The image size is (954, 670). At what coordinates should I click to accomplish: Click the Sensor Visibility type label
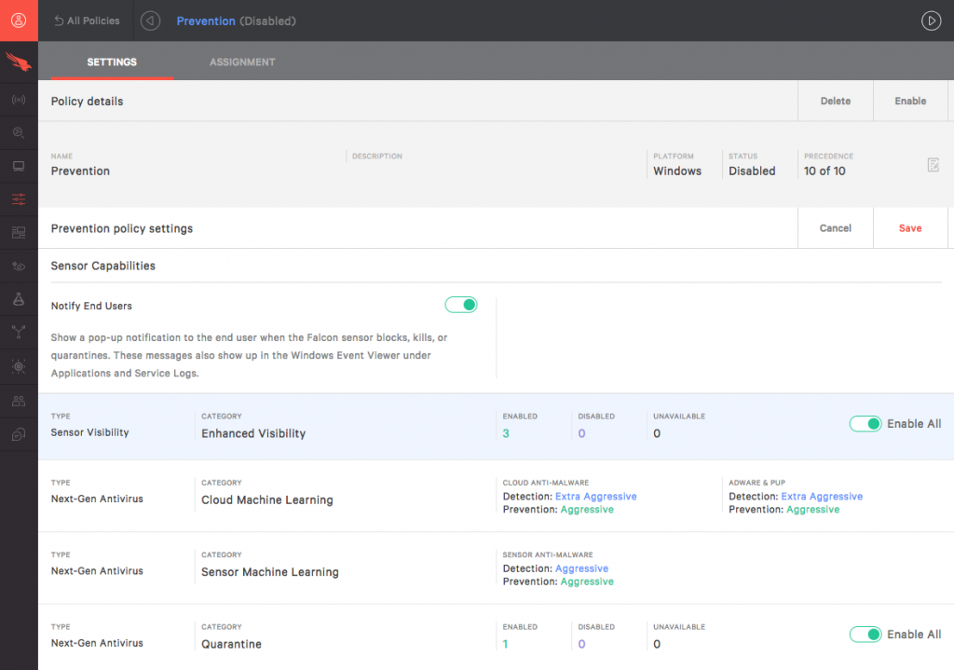(89, 432)
